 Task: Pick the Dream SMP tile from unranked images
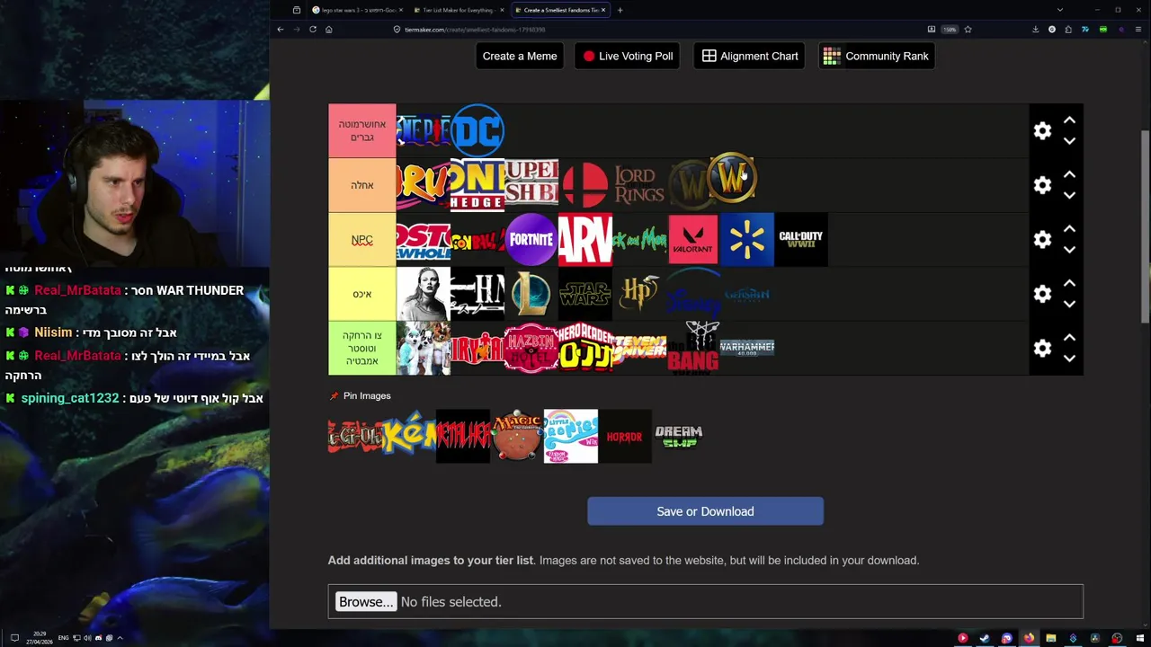click(679, 437)
